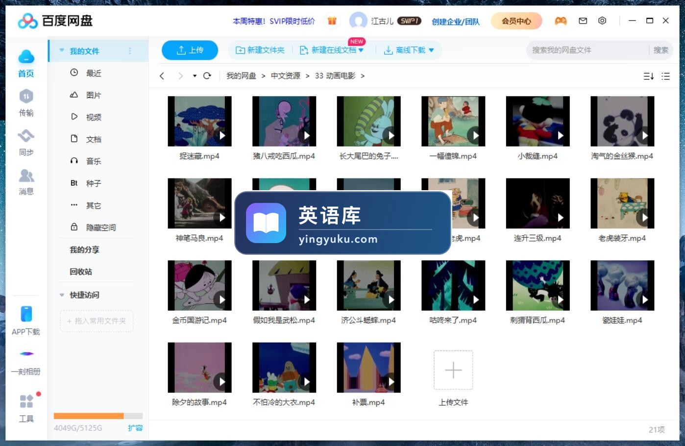Image resolution: width=685 pixels, height=446 pixels.
Task: Click 拖入常用文件夹 drop area
Action: (97, 321)
